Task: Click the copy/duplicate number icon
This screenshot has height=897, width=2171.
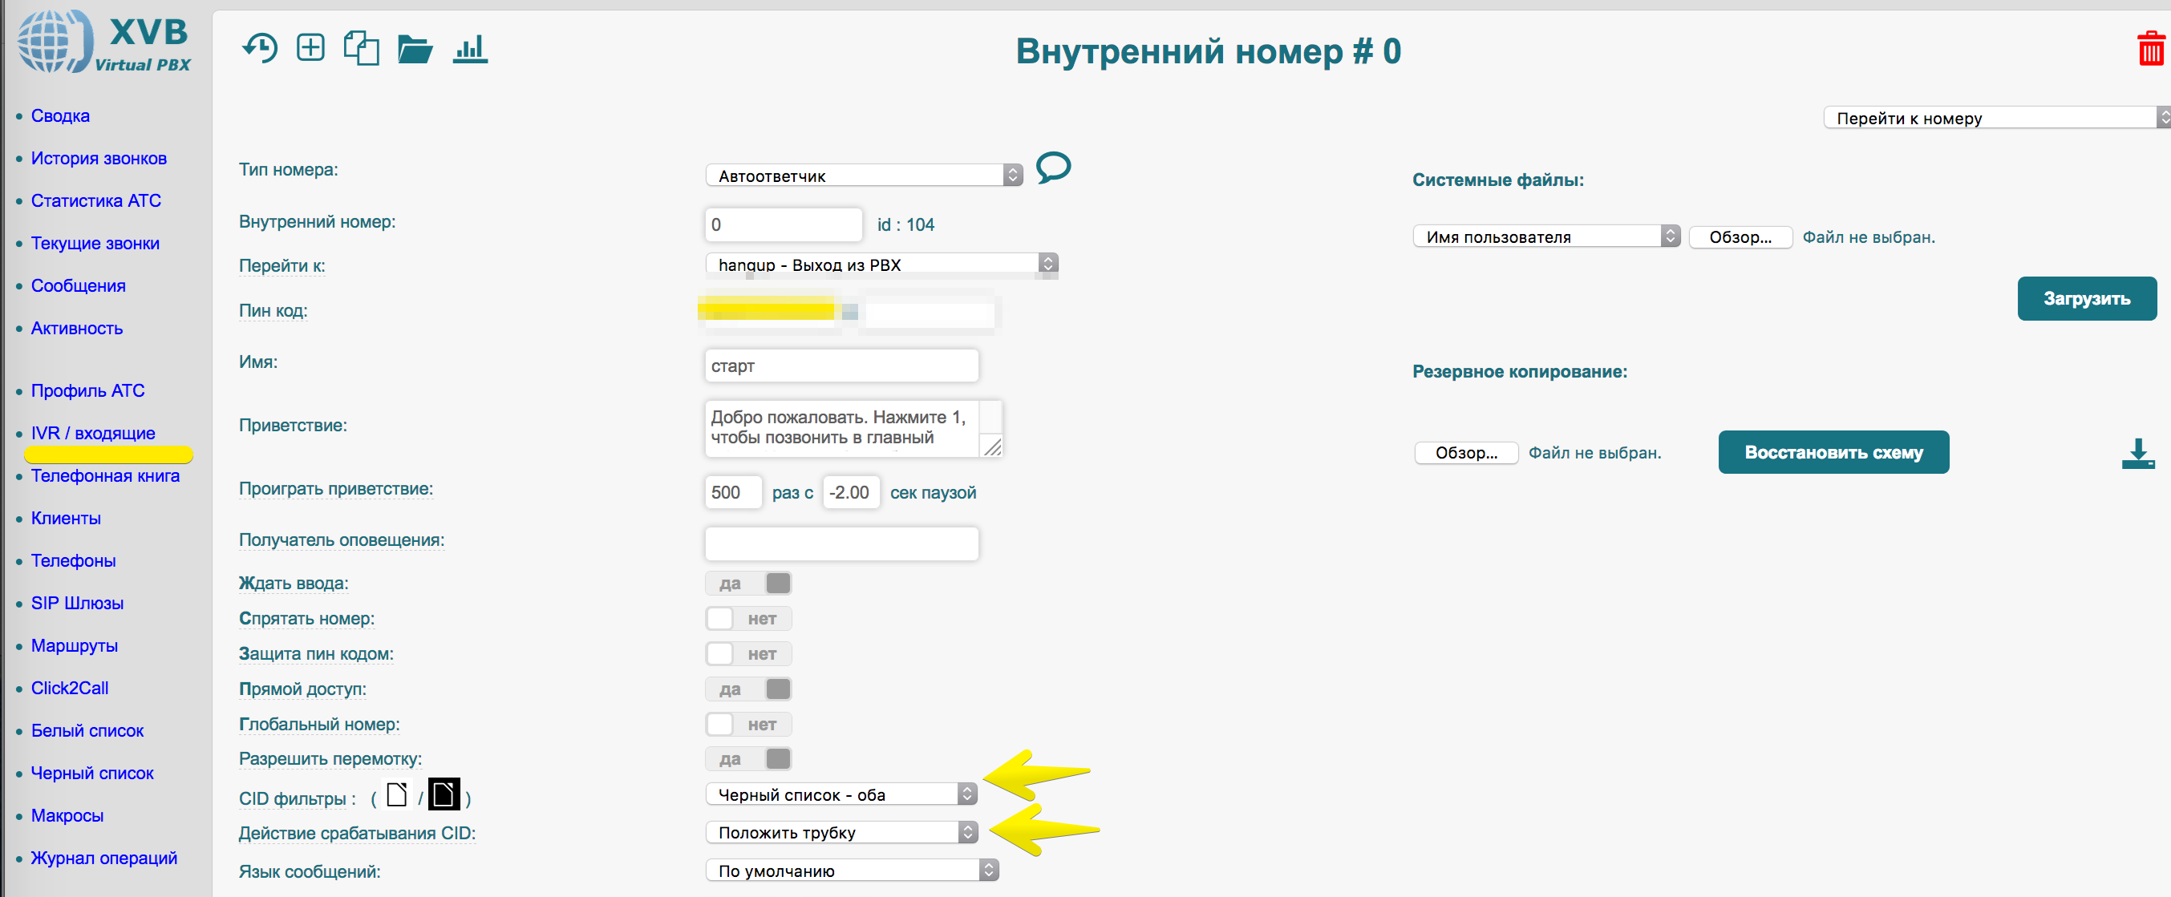Action: point(361,48)
